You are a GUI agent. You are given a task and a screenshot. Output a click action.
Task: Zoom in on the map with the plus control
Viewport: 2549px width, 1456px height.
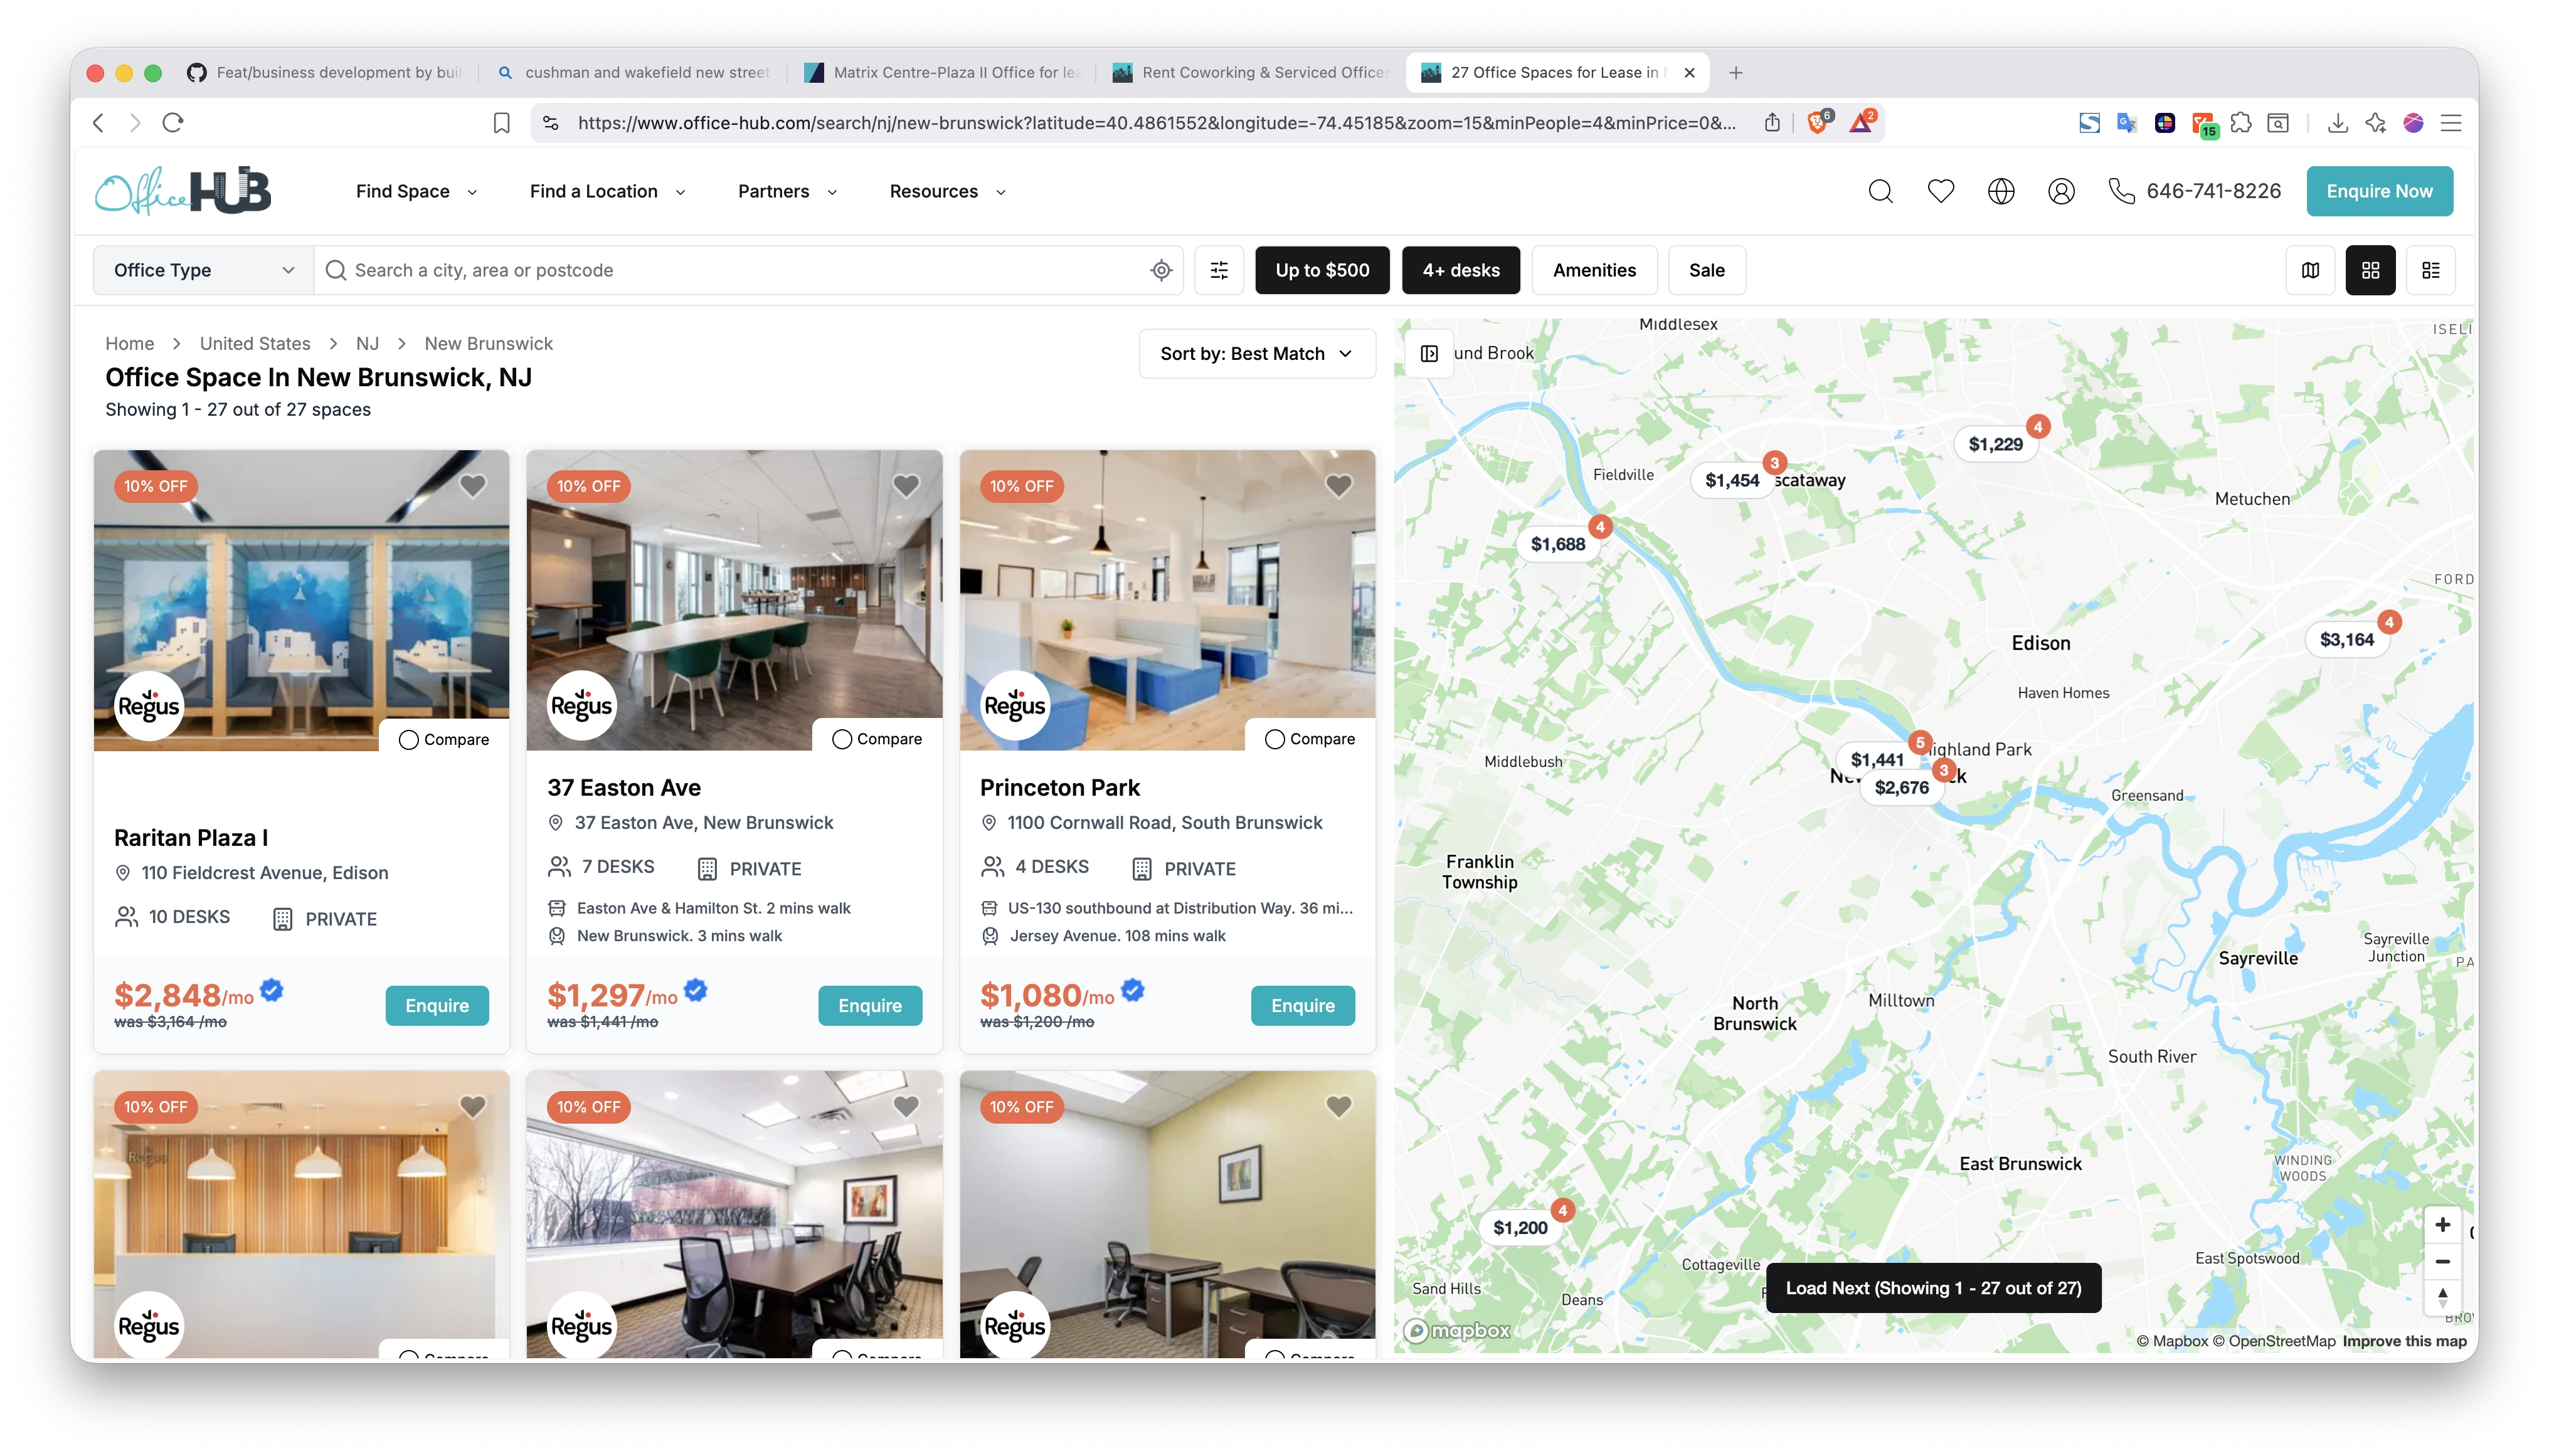point(2443,1224)
